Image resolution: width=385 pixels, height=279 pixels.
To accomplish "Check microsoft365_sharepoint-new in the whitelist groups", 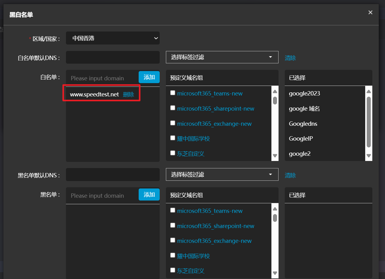I will click(173, 108).
